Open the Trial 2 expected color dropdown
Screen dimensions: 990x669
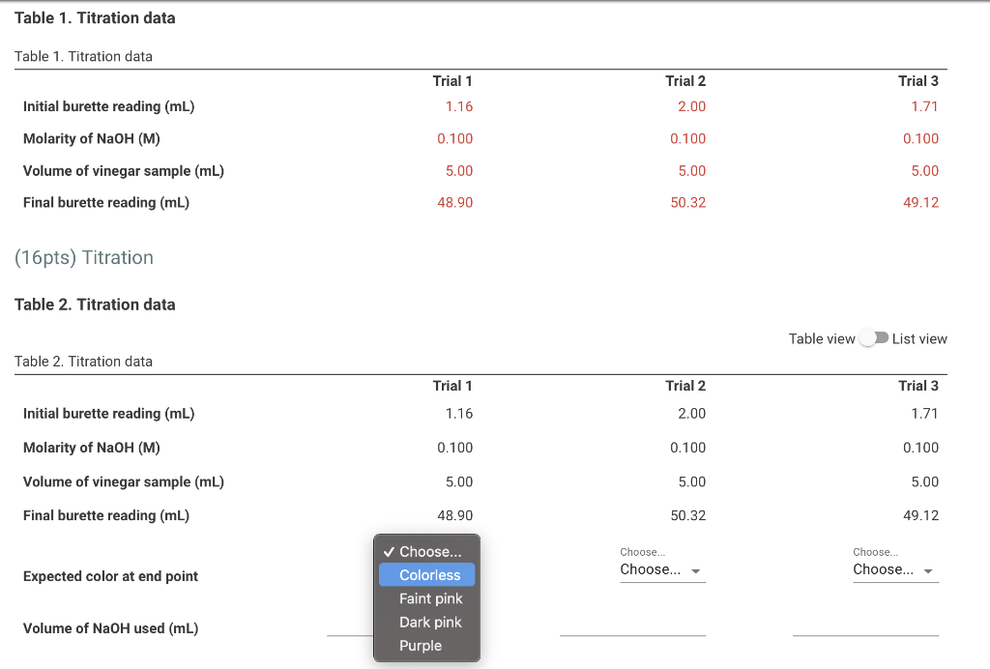tap(662, 568)
